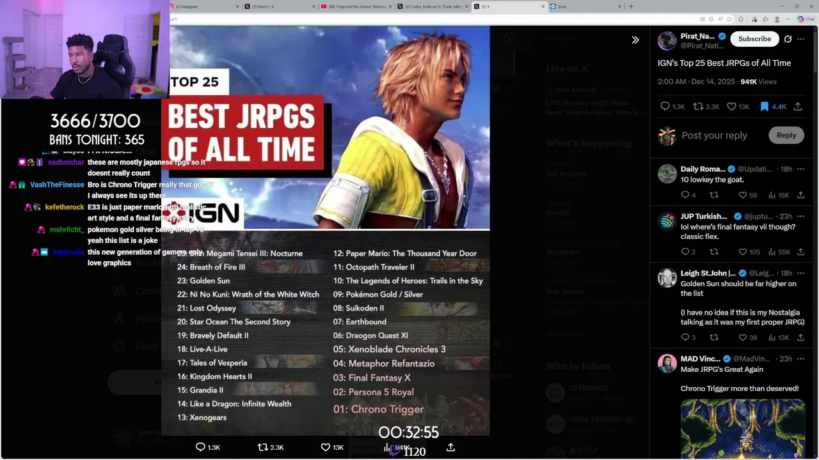This screenshot has width=819, height=460.
Task: Switch to YouTube Islamic Takeover tab
Action: point(355,6)
